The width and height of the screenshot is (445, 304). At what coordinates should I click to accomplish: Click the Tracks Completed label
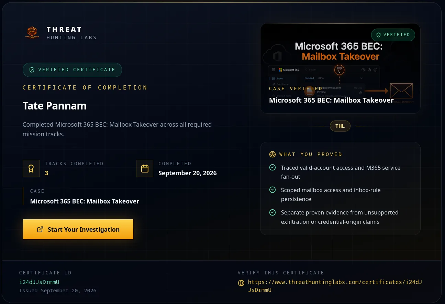coord(74,164)
